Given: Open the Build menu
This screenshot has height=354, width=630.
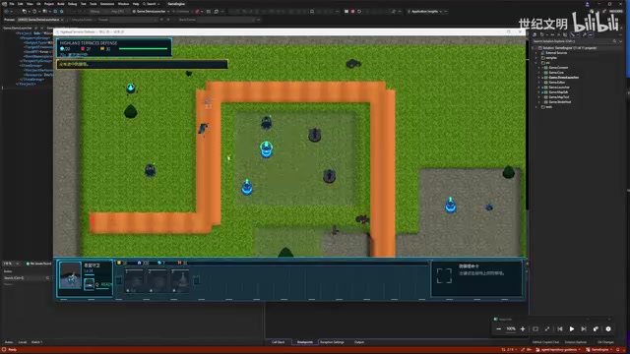Looking at the screenshot, I should point(61,4).
